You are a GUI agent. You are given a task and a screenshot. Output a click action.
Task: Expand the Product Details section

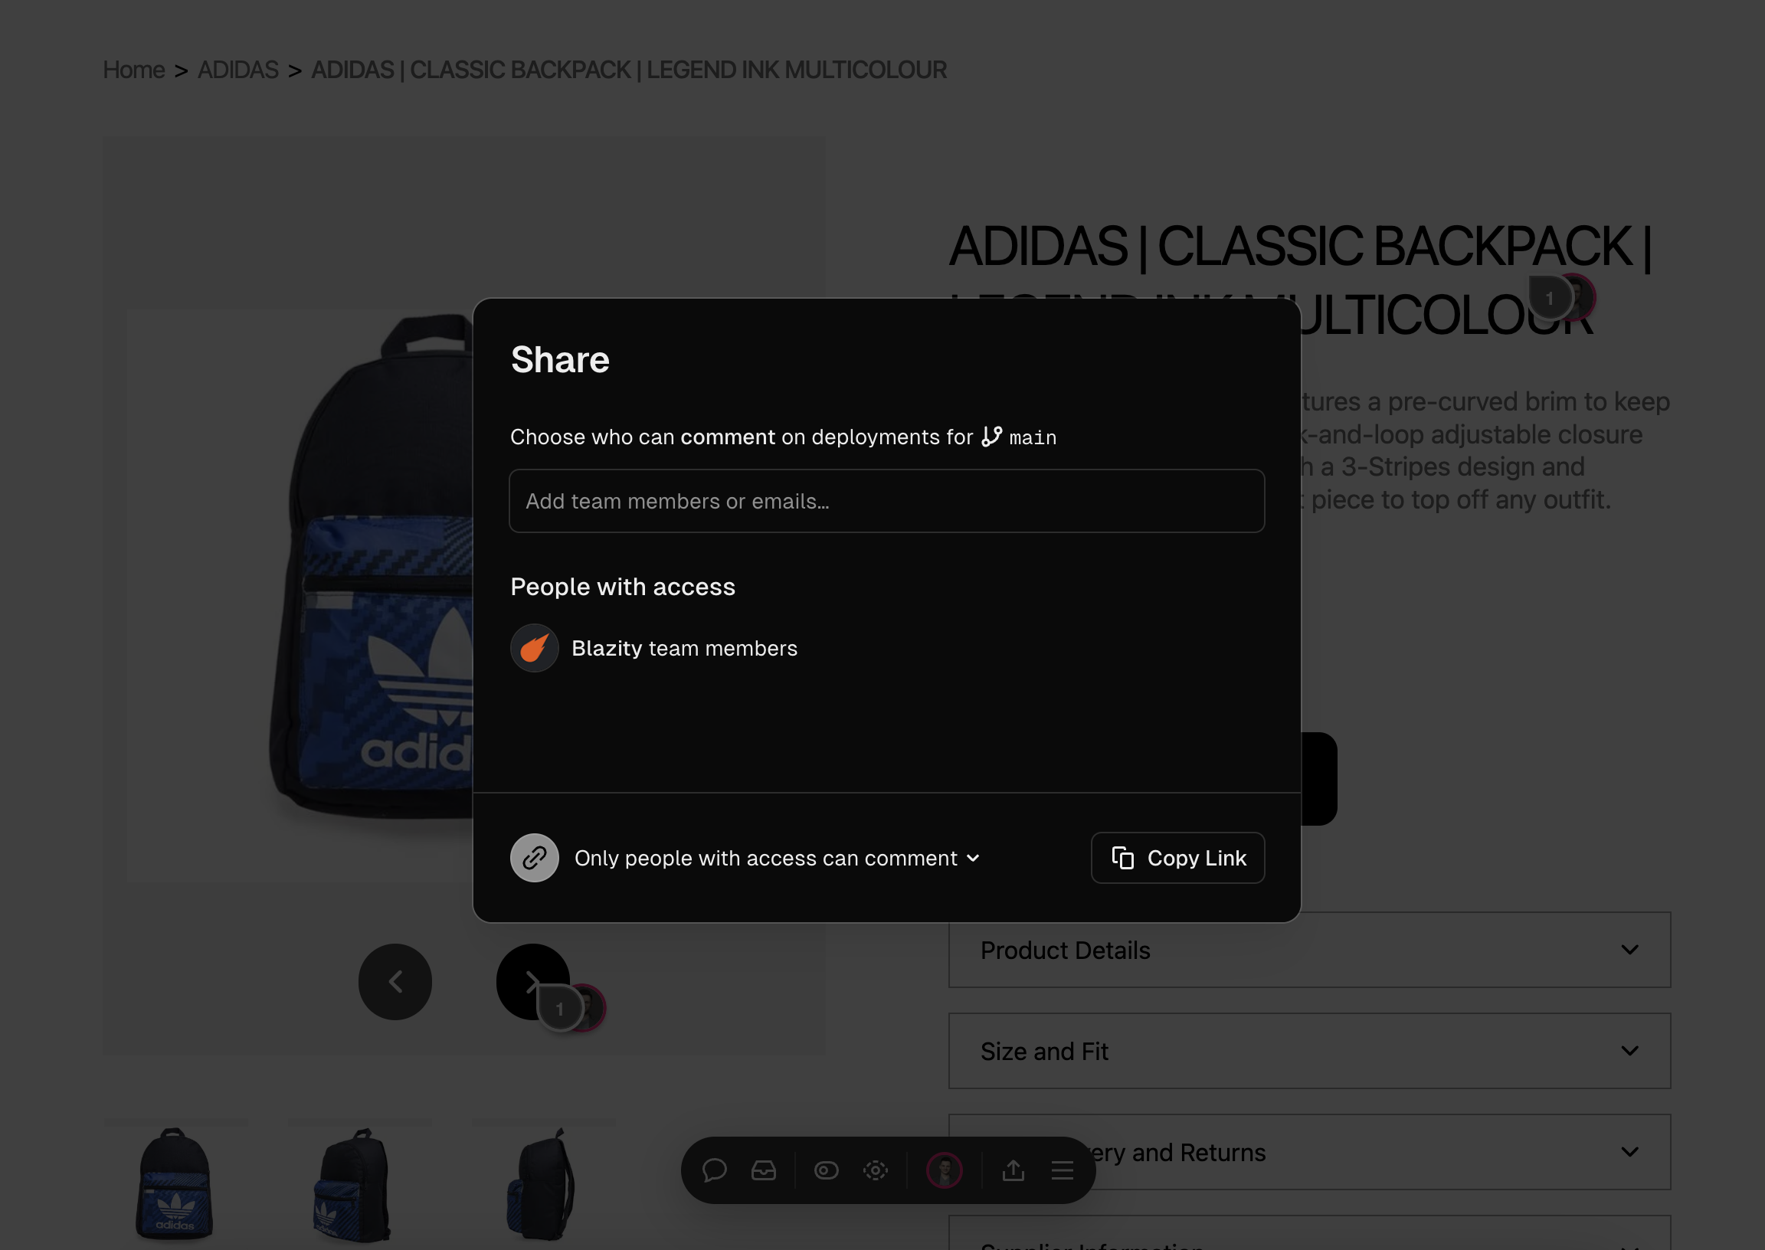click(1309, 950)
